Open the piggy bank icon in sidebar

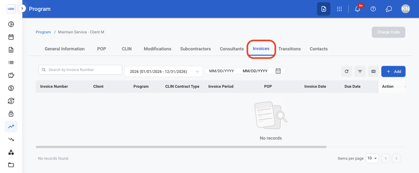tap(11, 75)
